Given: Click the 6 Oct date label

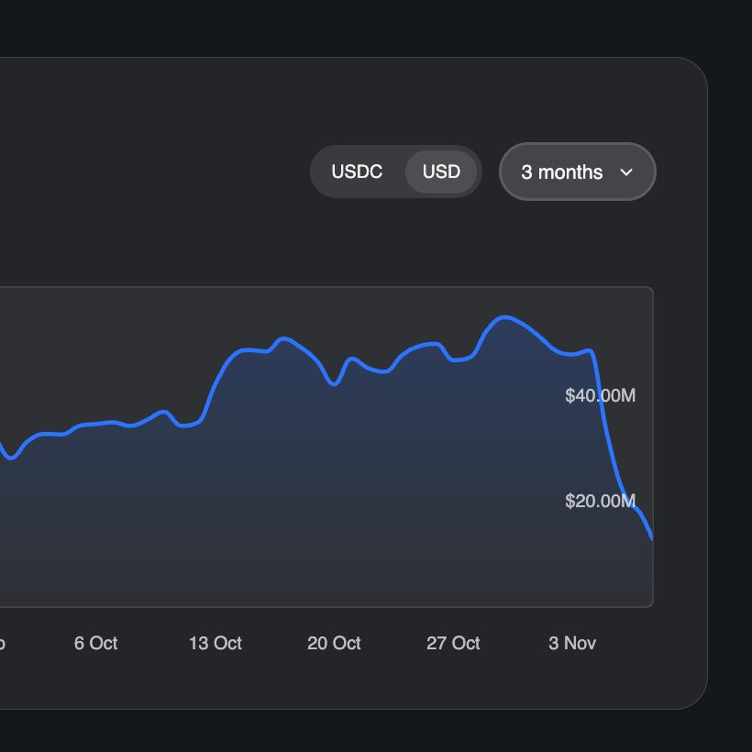Looking at the screenshot, I should 95,643.
